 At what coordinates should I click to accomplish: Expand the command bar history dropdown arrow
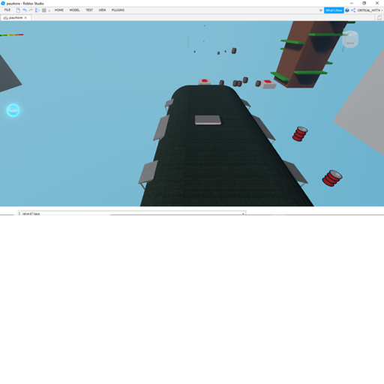[x=243, y=214]
